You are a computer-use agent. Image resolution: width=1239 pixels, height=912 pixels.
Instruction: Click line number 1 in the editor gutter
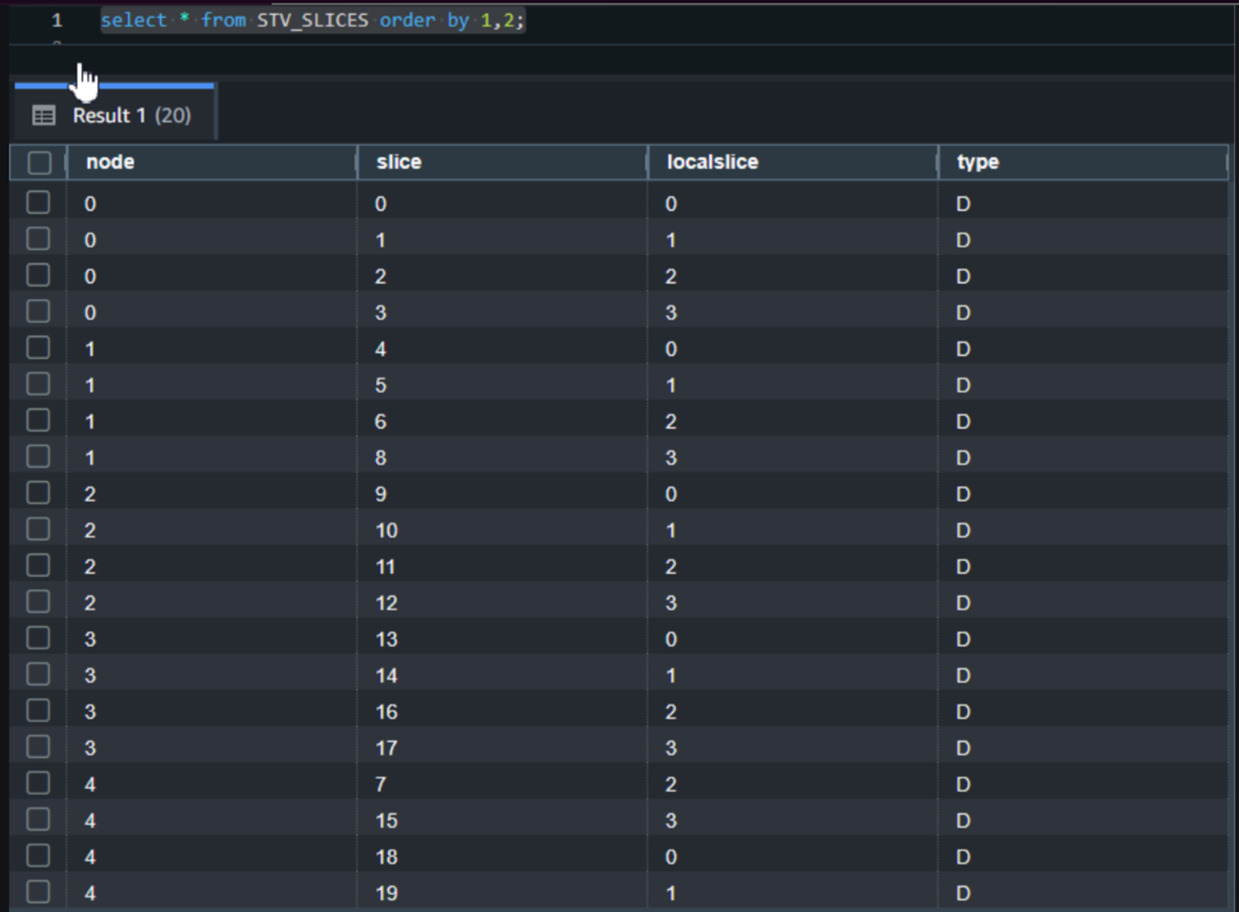click(x=57, y=20)
